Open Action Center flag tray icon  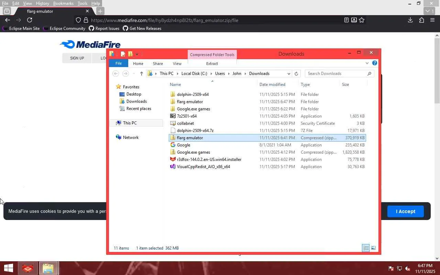click(391, 268)
